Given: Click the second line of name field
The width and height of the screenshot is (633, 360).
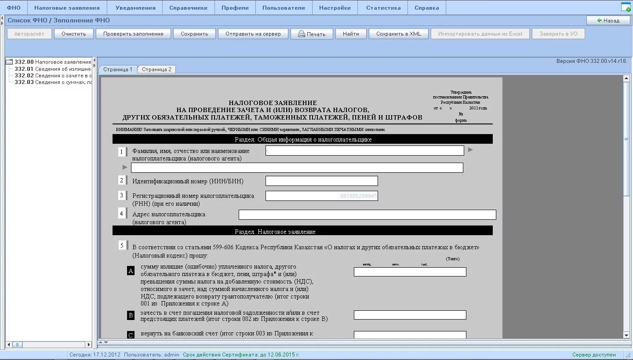Looking at the screenshot, I should click(x=297, y=167).
